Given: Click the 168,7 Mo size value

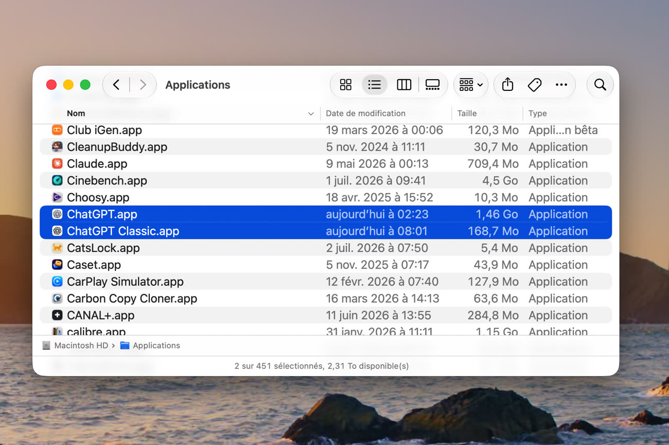Looking at the screenshot, I should (x=493, y=231).
